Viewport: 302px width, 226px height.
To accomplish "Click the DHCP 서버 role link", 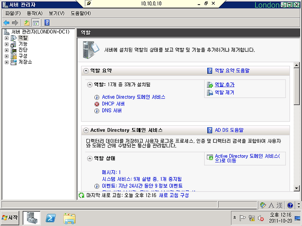I will [x=113, y=104].
